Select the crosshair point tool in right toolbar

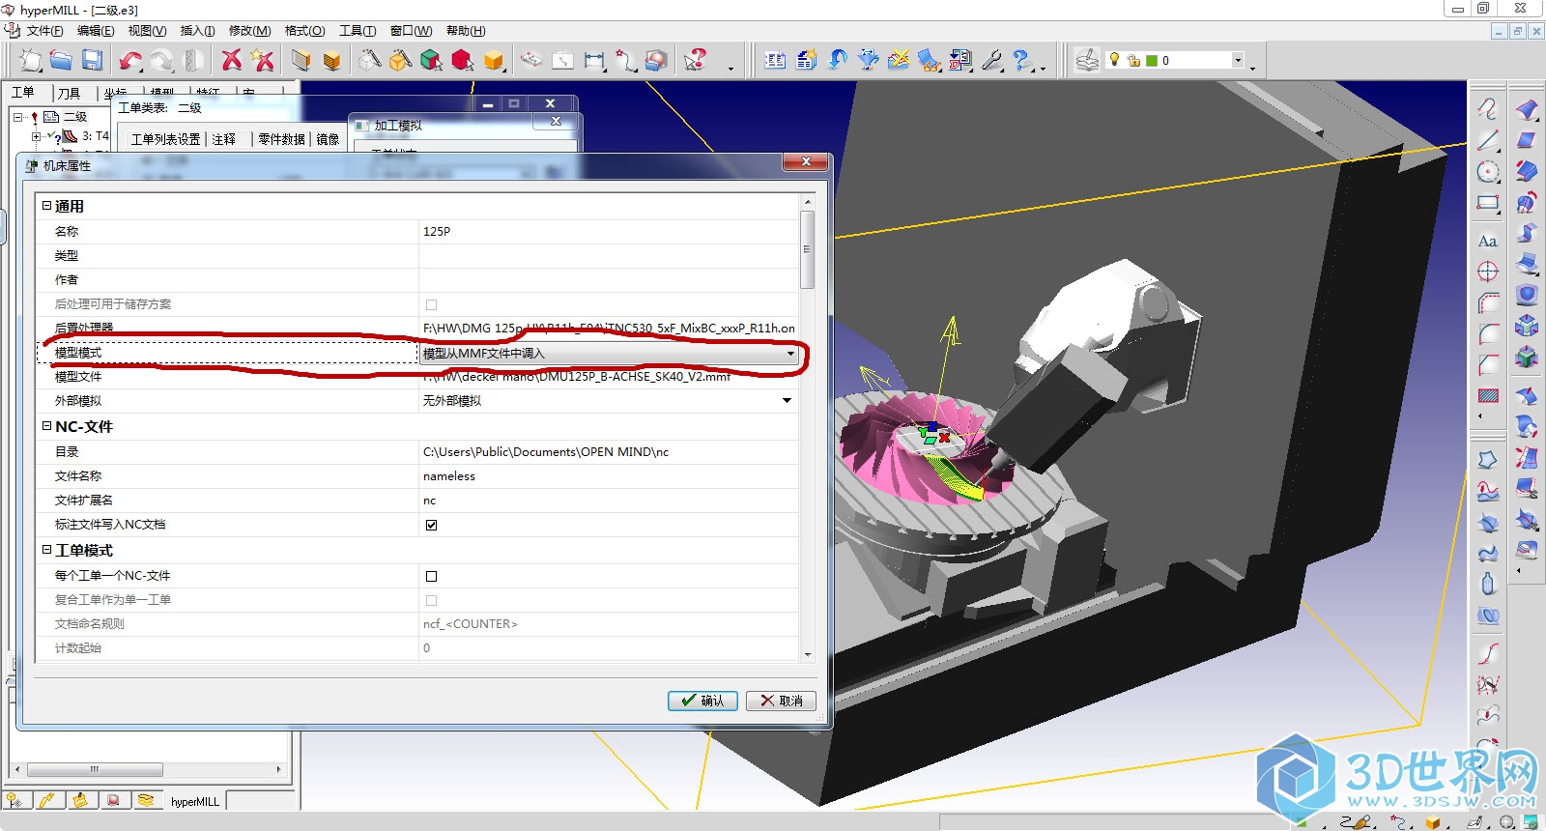[1488, 272]
